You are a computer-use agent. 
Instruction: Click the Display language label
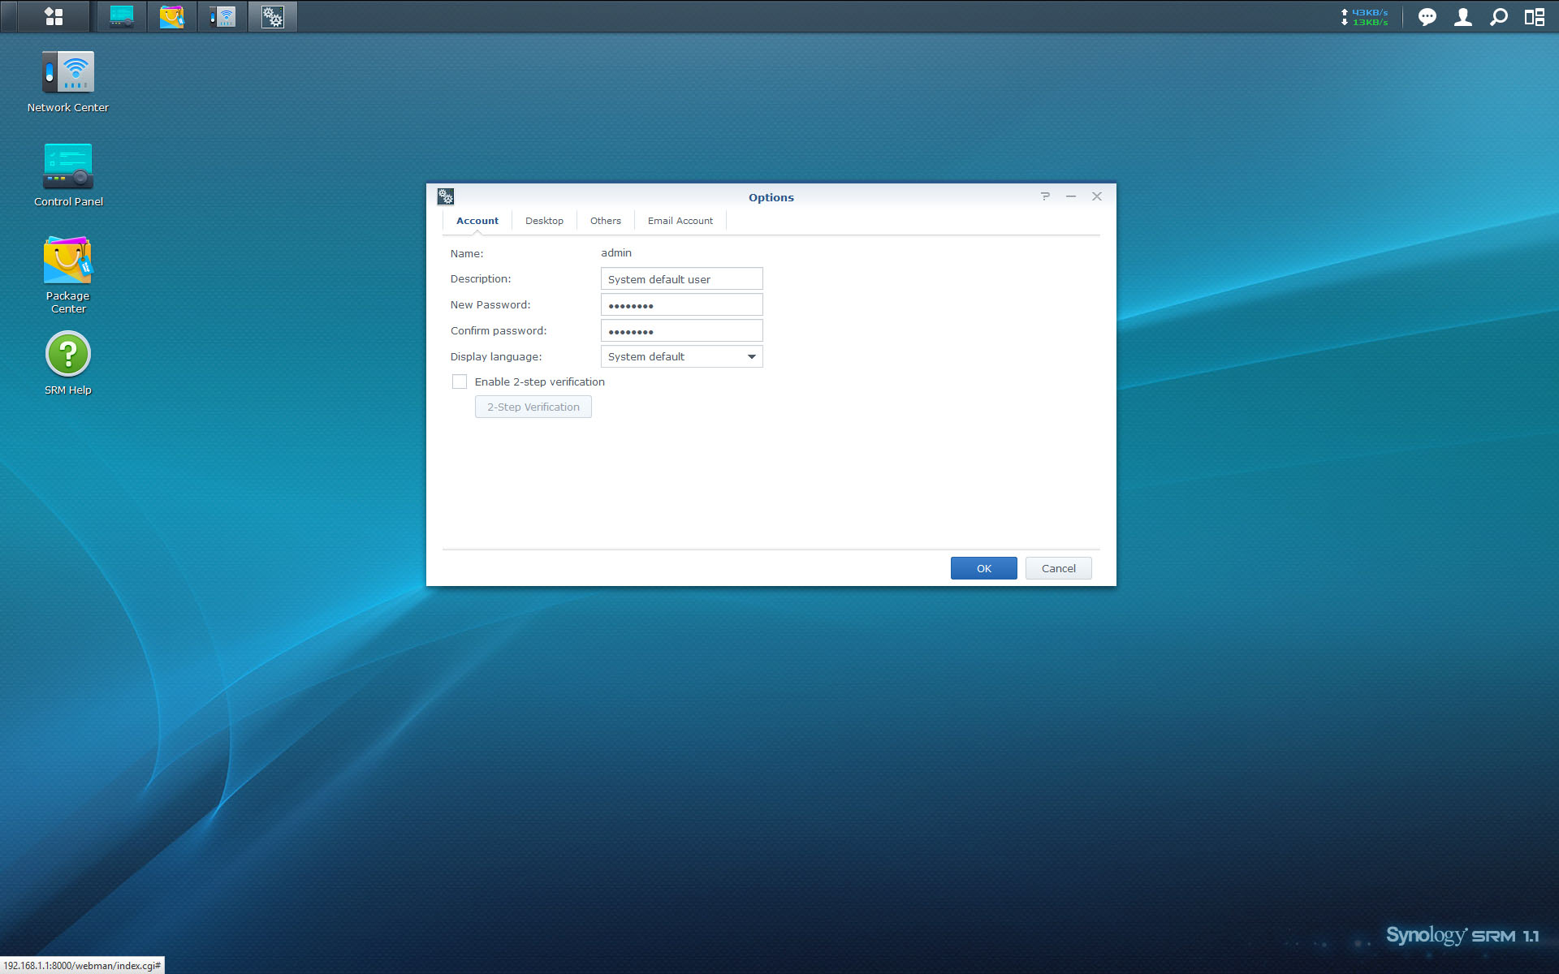(496, 357)
